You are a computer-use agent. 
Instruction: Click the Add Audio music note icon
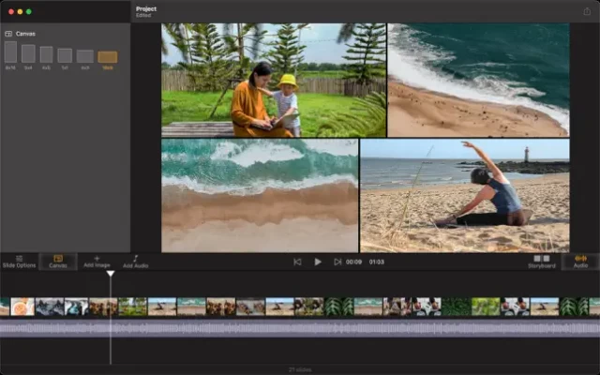pos(135,259)
